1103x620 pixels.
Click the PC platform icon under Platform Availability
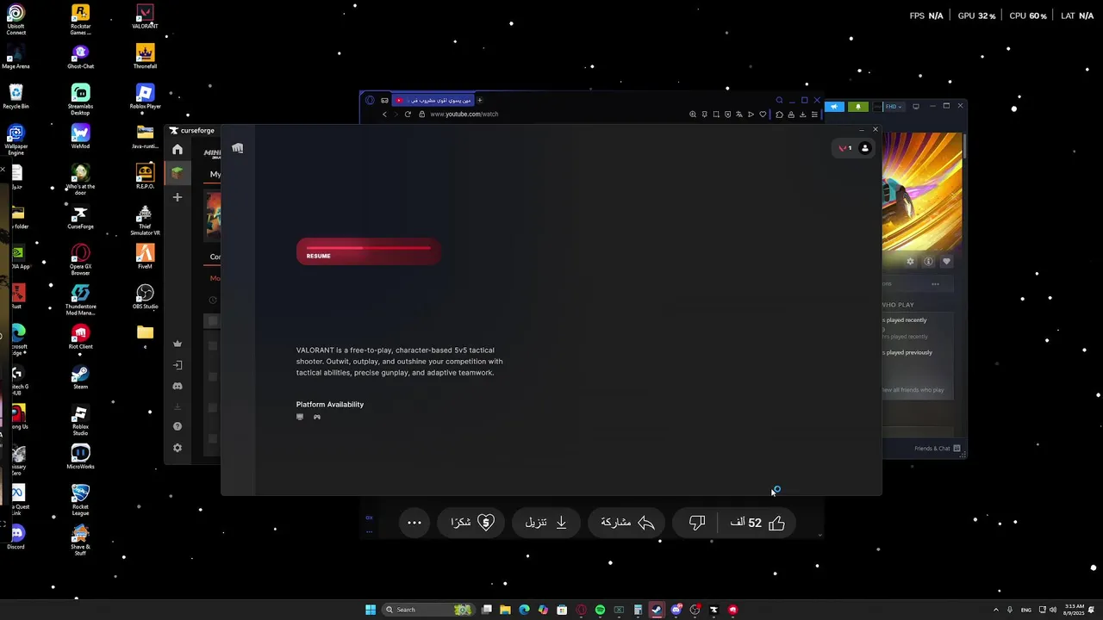pyautogui.click(x=300, y=417)
